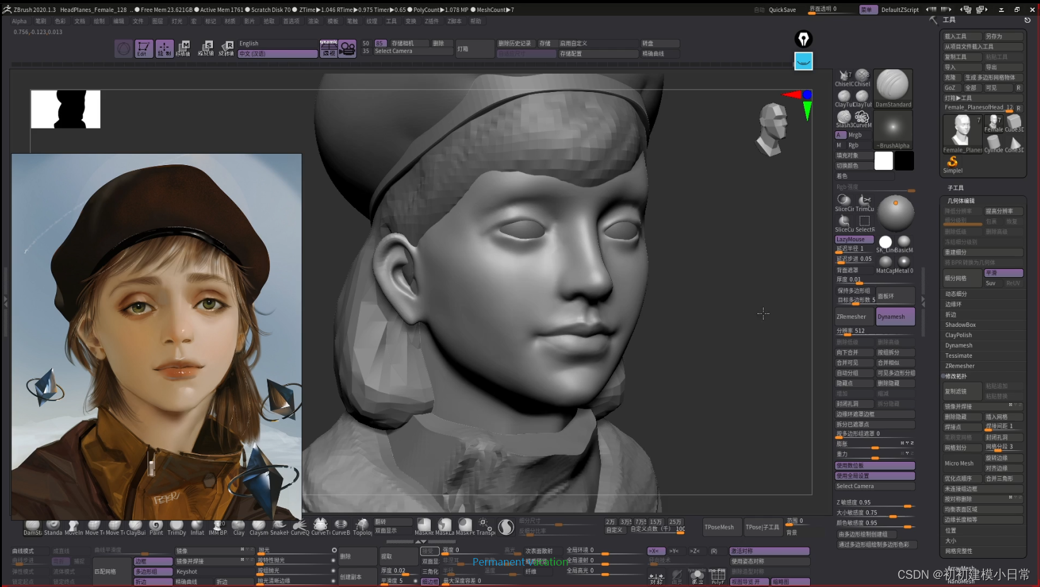Open the BrushAlpha picker
This screenshot has height=587, width=1040.
click(893, 128)
